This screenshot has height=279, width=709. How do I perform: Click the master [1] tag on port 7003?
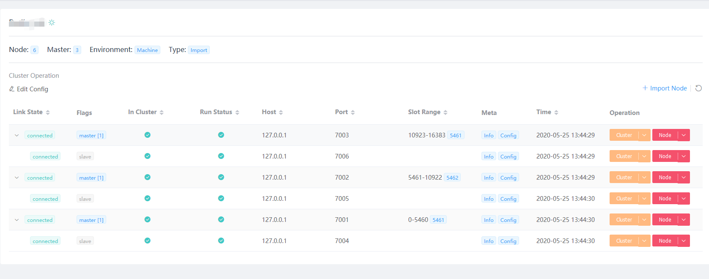click(x=91, y=135)
